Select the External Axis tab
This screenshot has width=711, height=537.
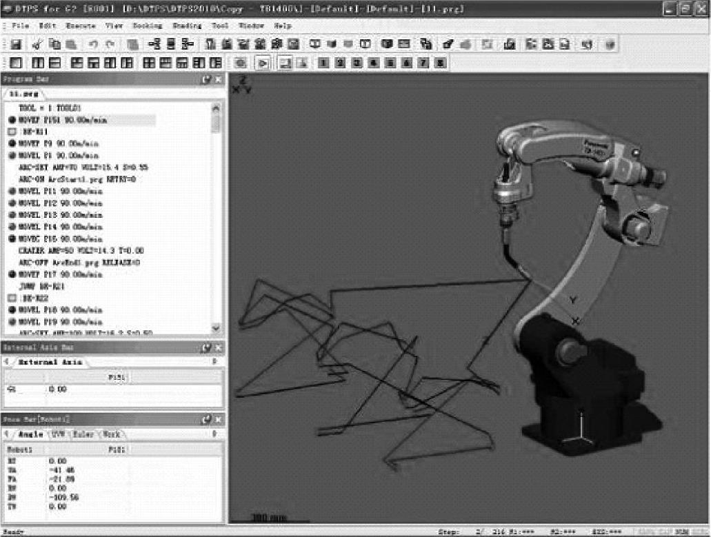pyautogui.click(x=50, y=362)
